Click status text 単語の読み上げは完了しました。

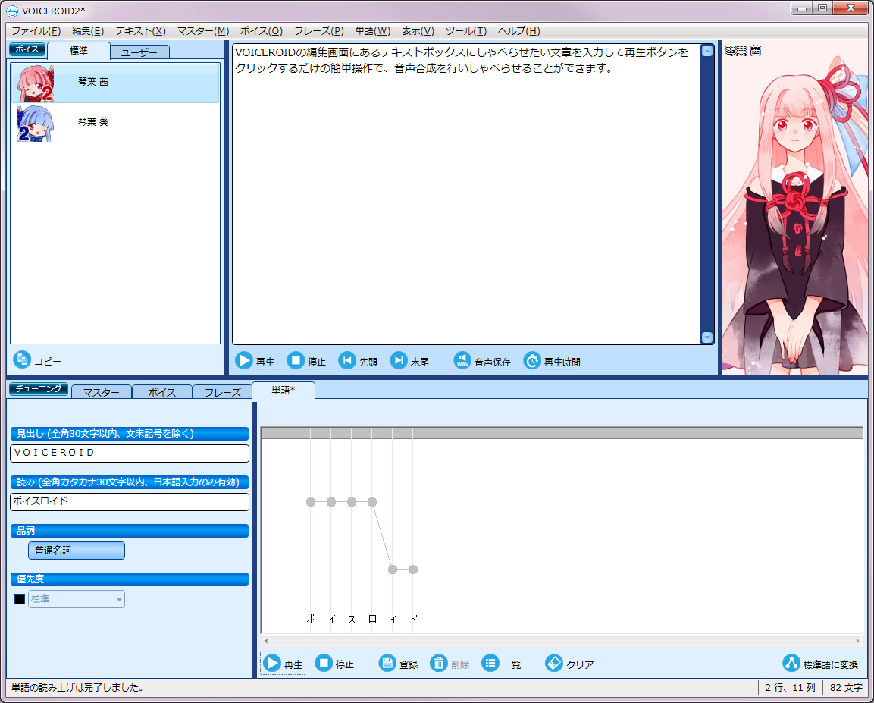pos(78,687)
